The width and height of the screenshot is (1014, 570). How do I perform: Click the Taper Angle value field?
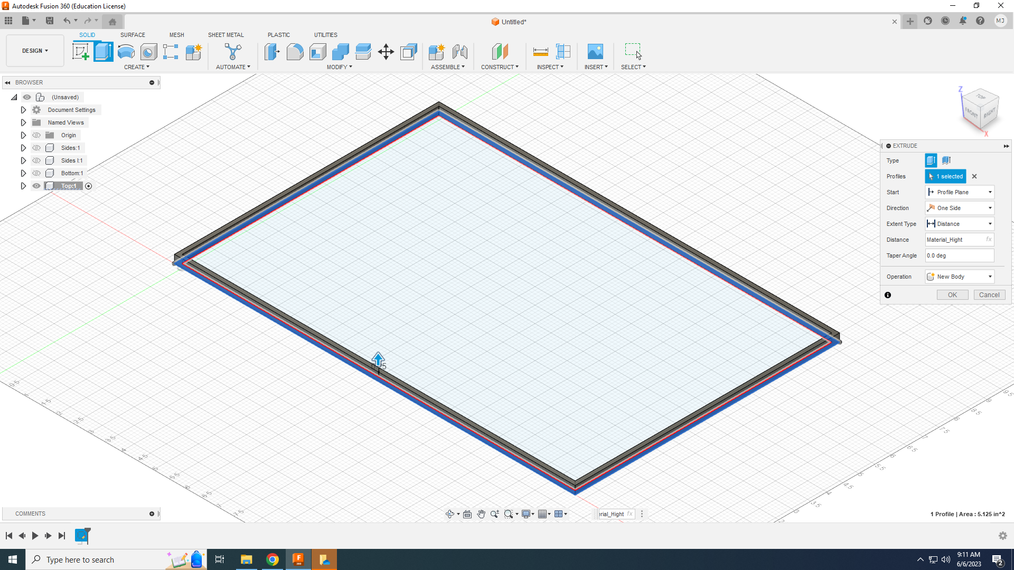960,255
